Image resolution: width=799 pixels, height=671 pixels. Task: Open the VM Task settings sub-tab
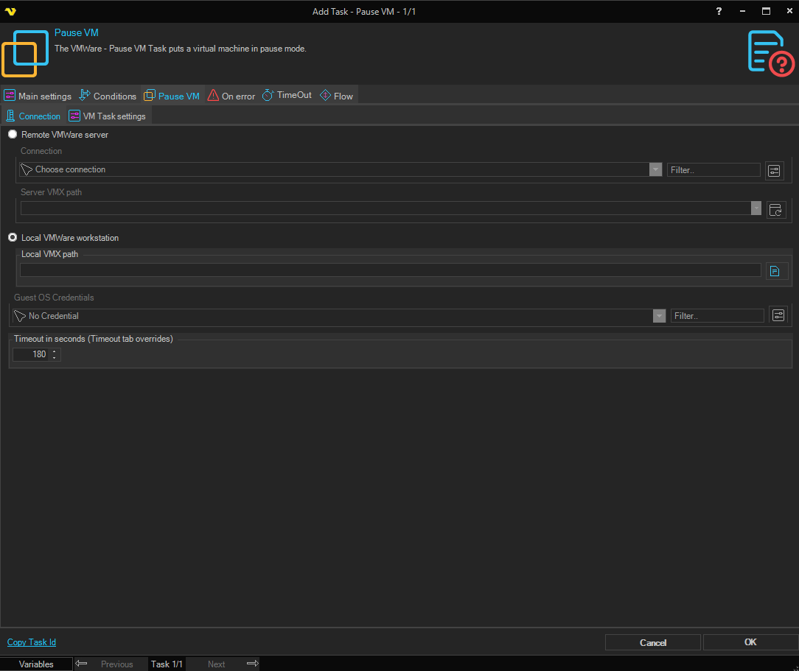(x=108, y=116)
